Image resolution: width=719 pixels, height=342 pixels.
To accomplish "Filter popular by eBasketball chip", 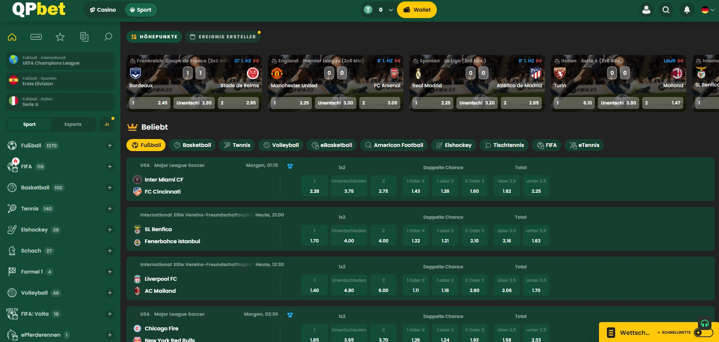I will click(x=332, y=145).
